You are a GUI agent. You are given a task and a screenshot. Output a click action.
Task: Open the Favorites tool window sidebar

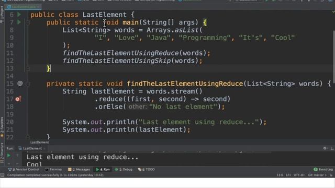coord(2,127)
